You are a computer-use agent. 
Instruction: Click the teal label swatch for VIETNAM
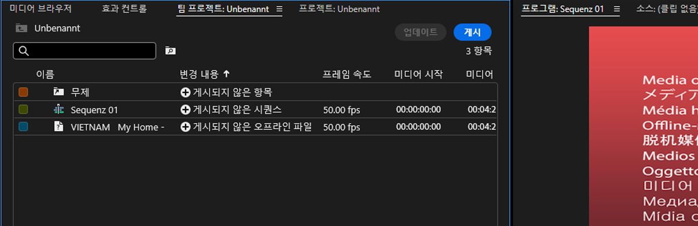pyautogui.click(x=23, y=127)
